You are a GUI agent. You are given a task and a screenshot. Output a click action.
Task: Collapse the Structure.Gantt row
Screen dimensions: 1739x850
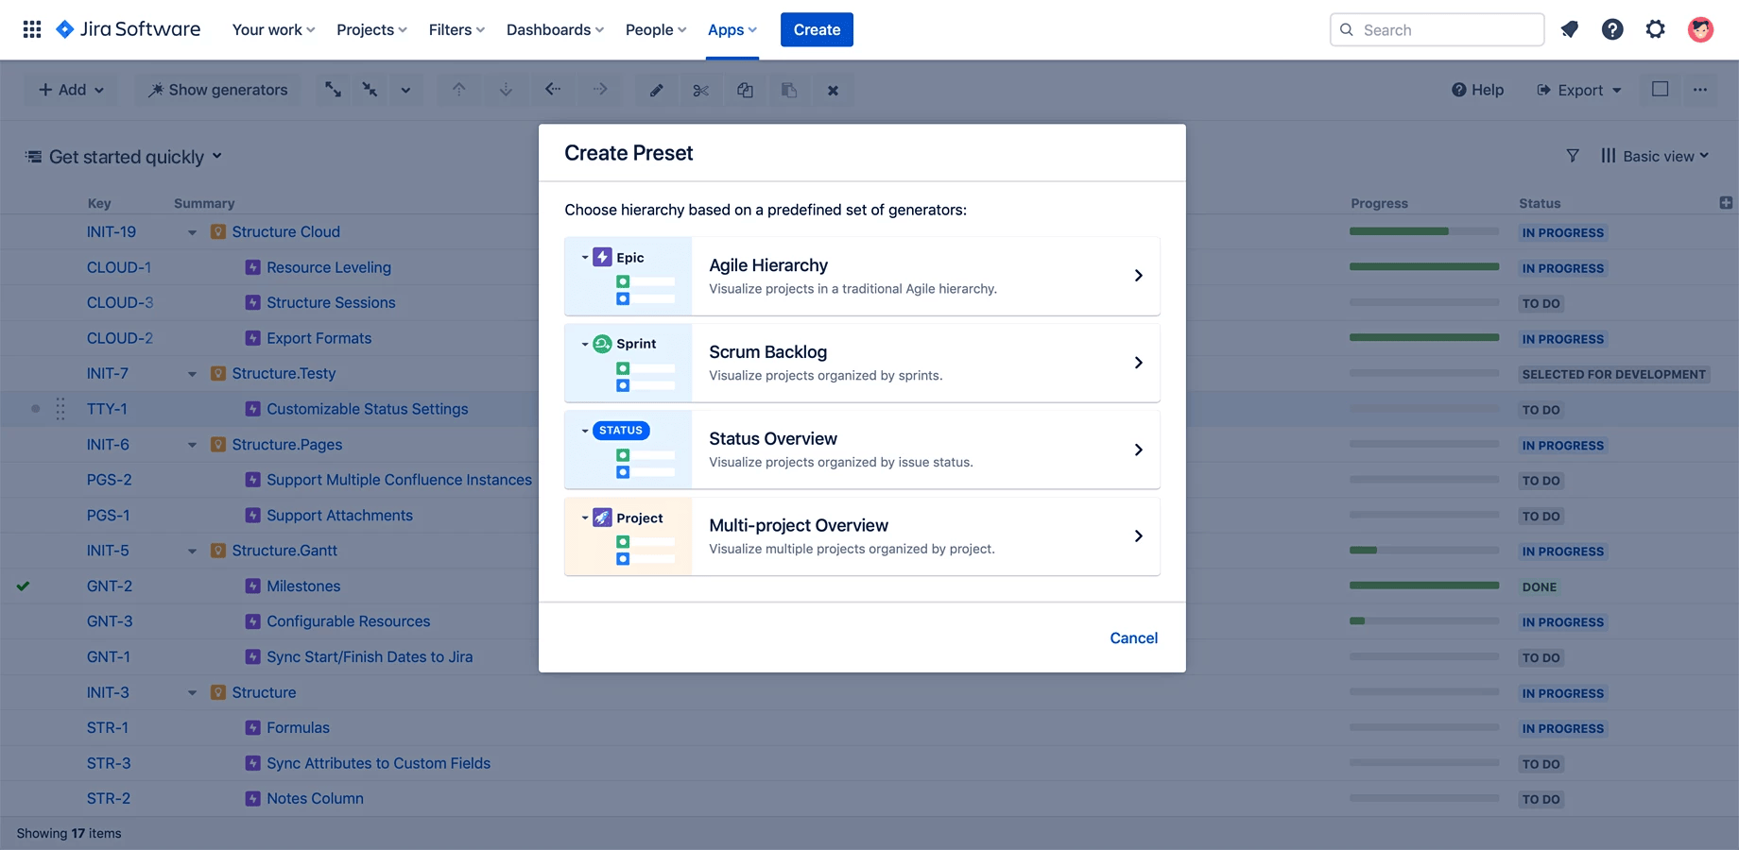click(x=192, y=551)
